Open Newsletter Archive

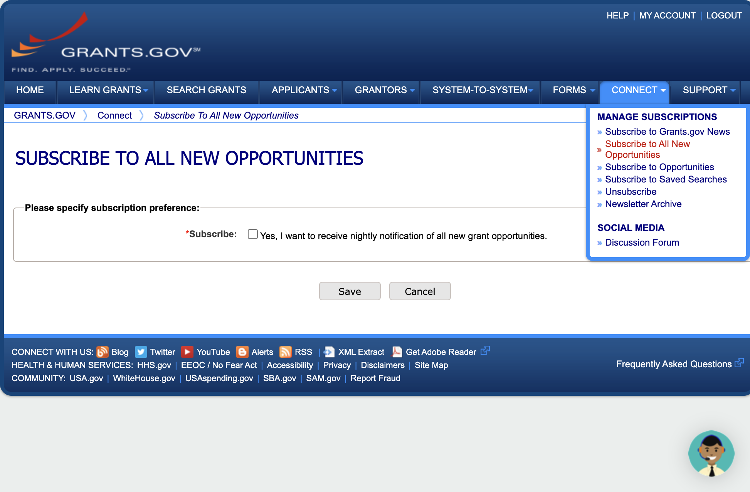[643, 204]
